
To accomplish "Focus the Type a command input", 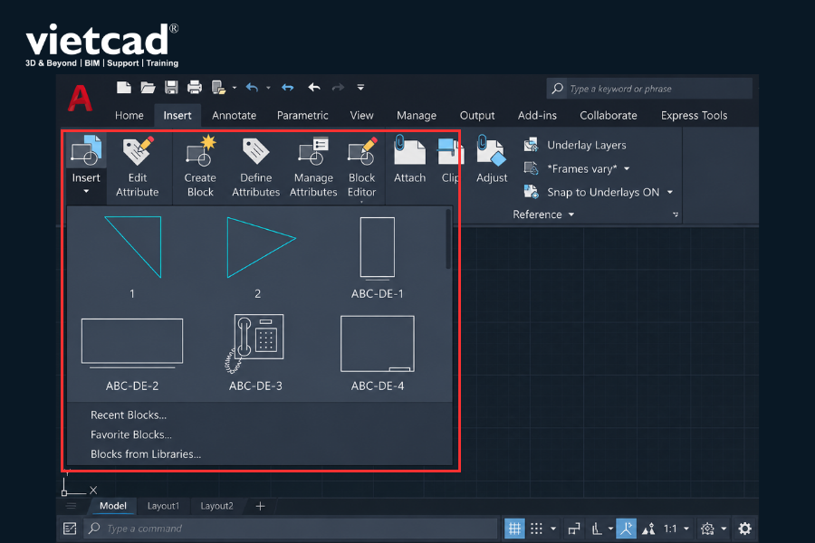I will coord(290,529).
